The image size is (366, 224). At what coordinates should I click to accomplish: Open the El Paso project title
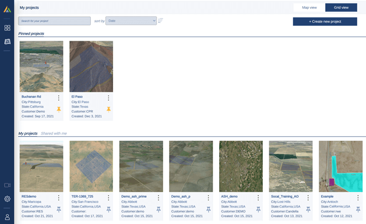tap(77, 97)
